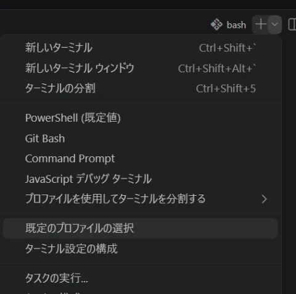296x294 pixels.
Task: Click the plus icon to add a terminal
Action: coord(261,24)
